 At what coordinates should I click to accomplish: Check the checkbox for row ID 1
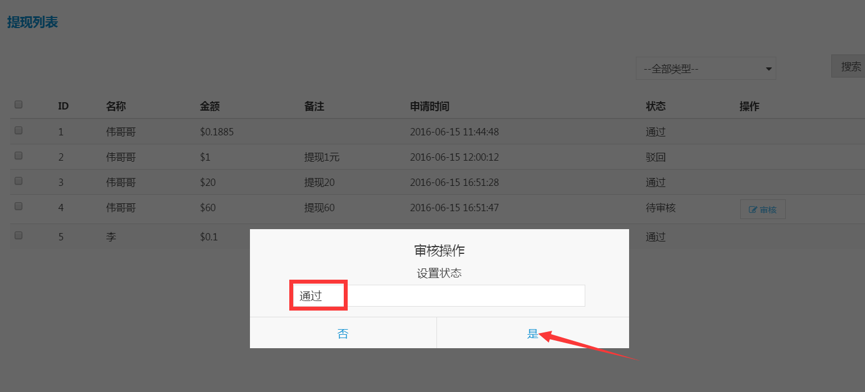pos(19,130)
